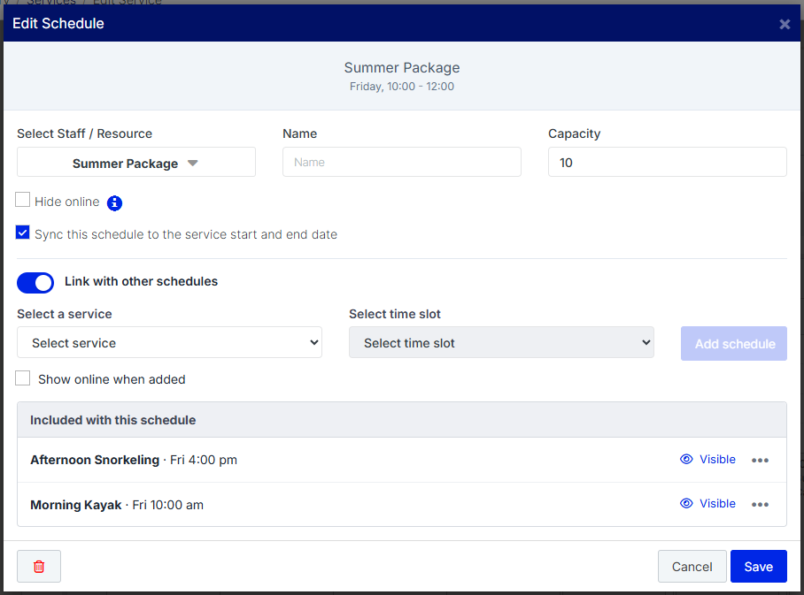
Task: Click the Cancel button
Action: (x=692, y=567)
